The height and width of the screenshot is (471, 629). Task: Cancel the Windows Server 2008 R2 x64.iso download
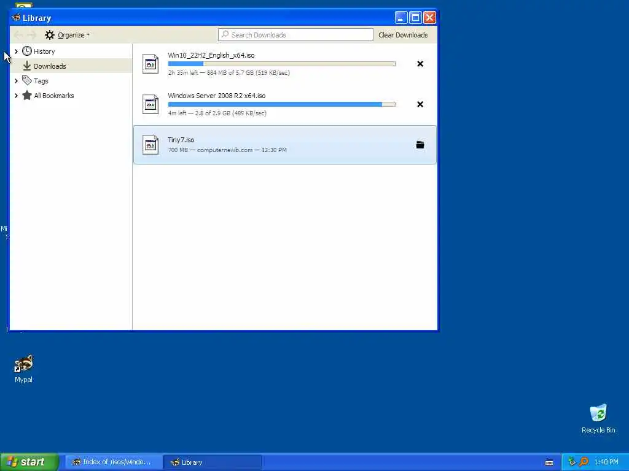[420, 104]
